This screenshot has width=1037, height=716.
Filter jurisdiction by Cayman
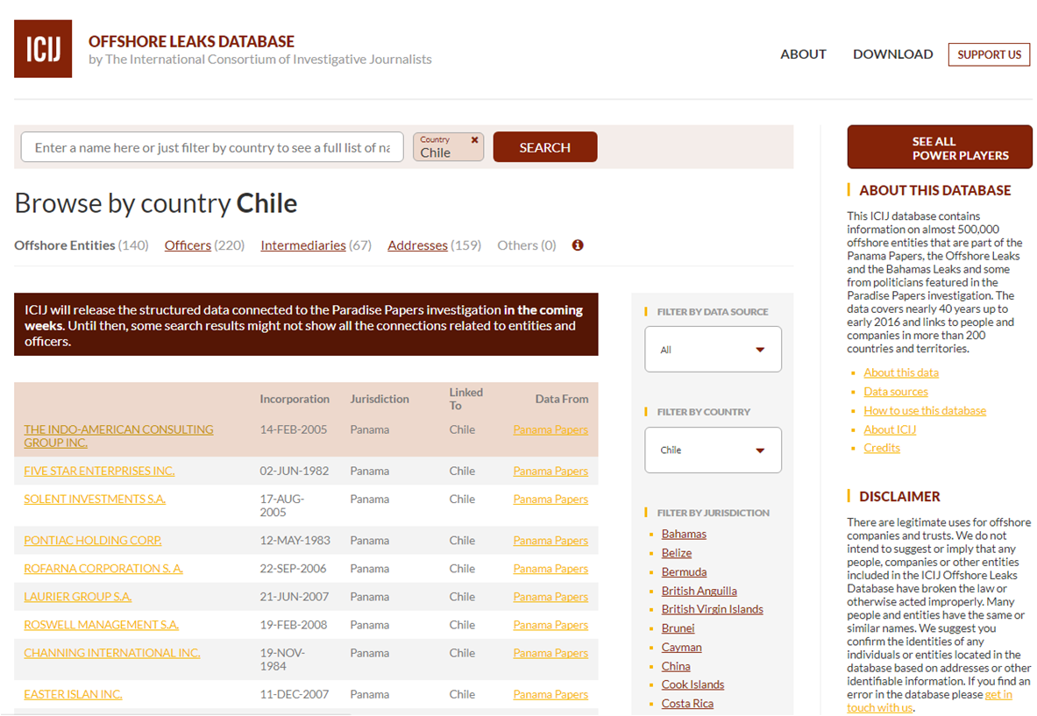pos(681,648)
